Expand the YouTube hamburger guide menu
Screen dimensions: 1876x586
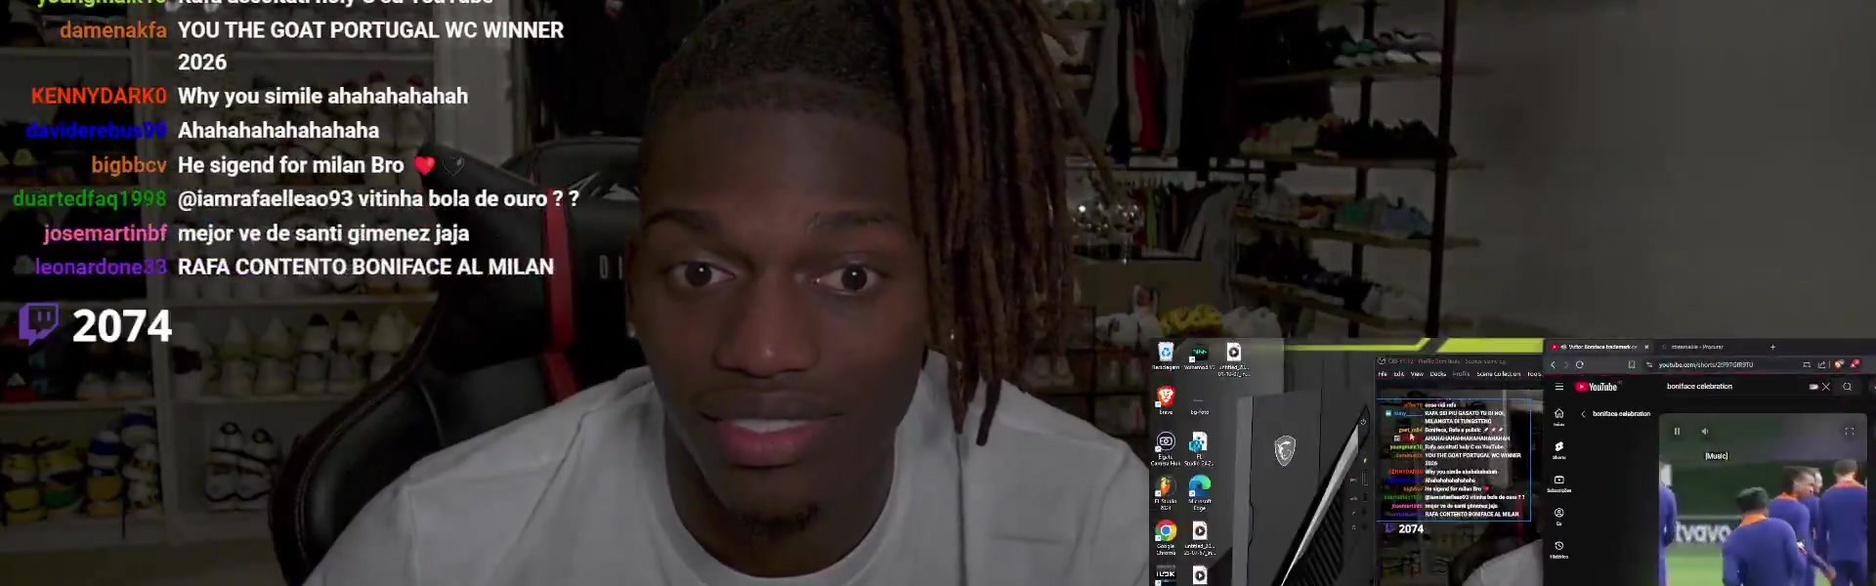(x=1559, y=387)
